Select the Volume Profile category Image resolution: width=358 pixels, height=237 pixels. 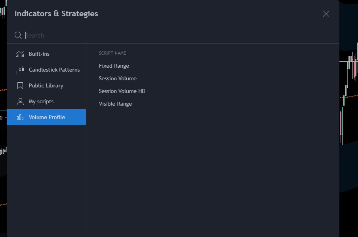tap(46, 117)
